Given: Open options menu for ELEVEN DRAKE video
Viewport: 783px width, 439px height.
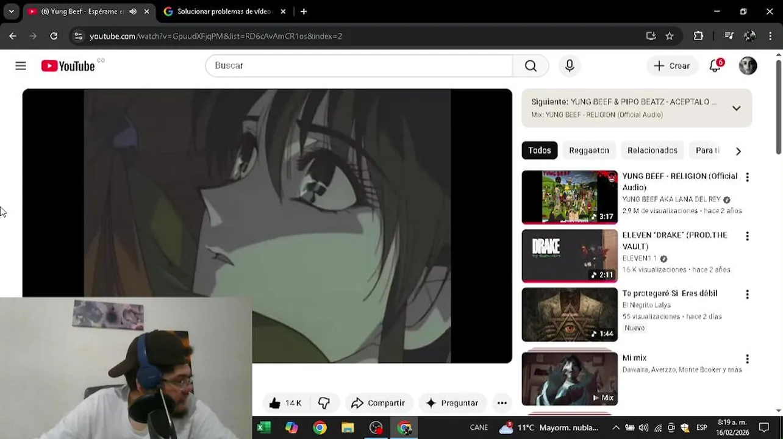Looking at the screenshot, I should [x=747, y=236].
